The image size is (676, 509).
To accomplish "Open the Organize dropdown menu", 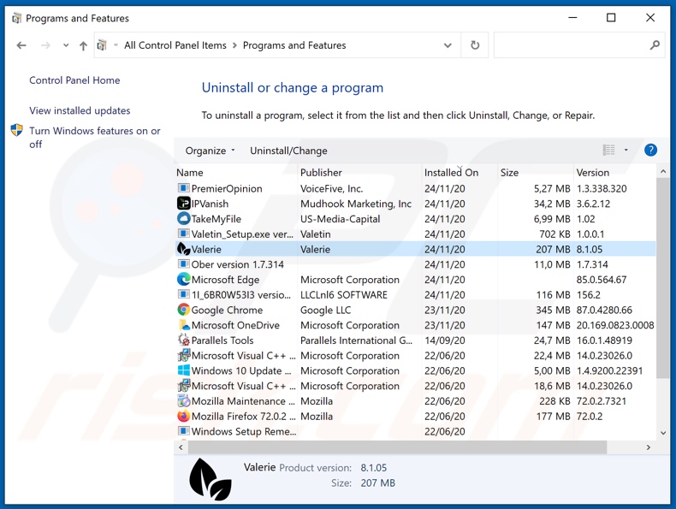I will [x=210, y=151].
